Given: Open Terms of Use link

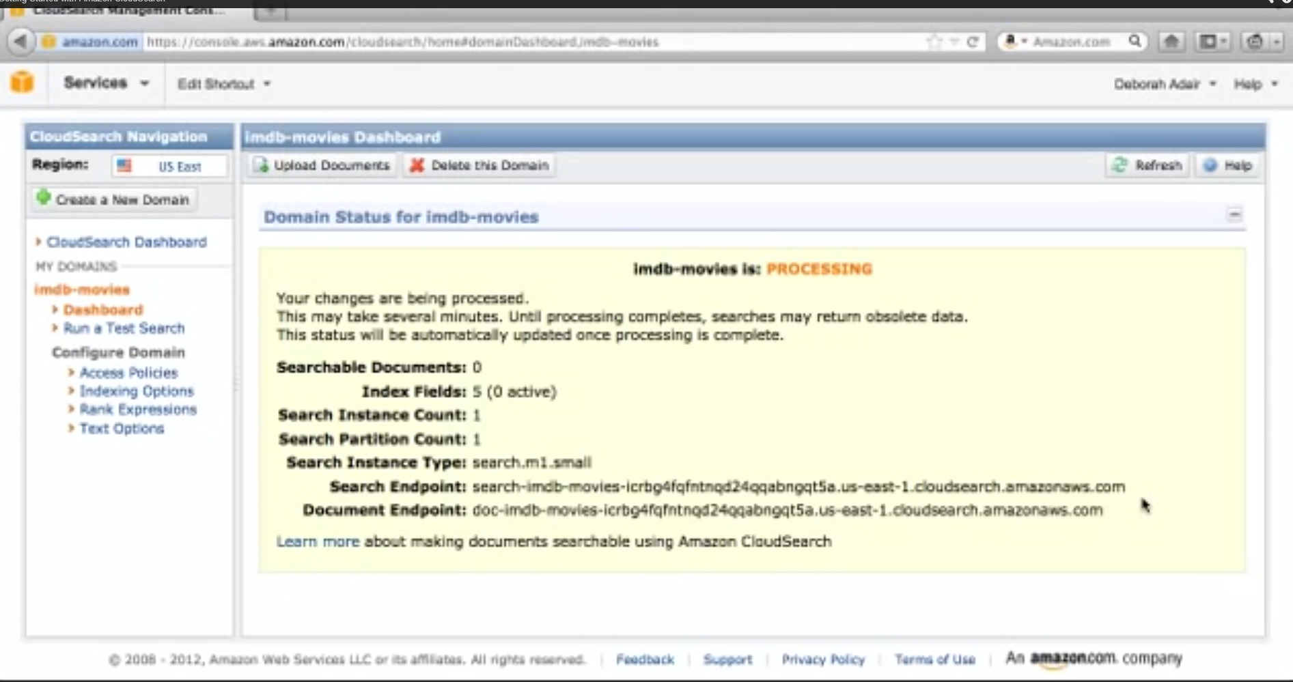Looking at the screenshot, I should pos(935,659).
